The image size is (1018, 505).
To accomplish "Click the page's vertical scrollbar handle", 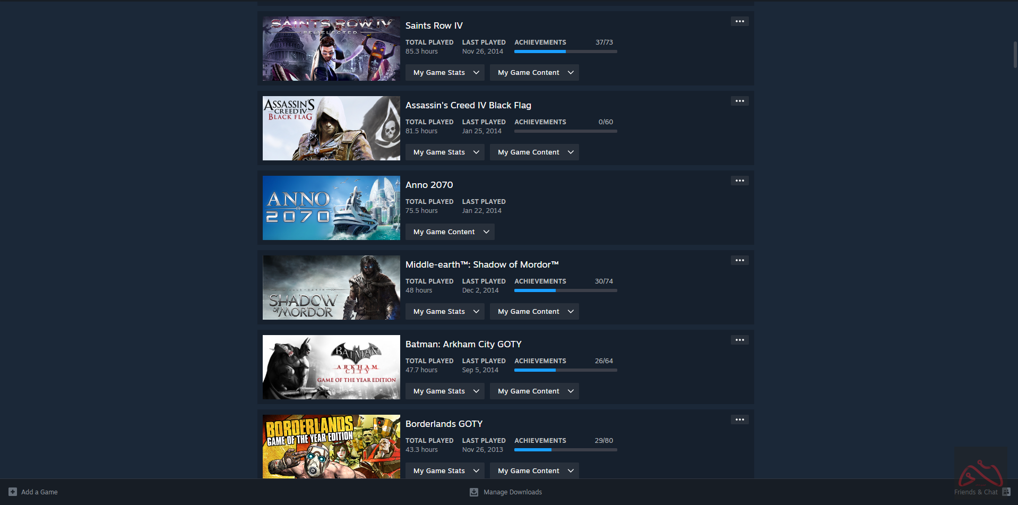I will (1015, 55).
